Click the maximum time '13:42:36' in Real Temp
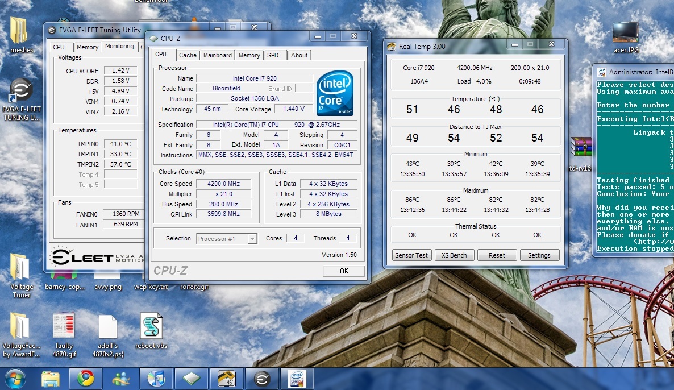Image resolution: width=674 pixels, height=390 pixels. point(412,210)
